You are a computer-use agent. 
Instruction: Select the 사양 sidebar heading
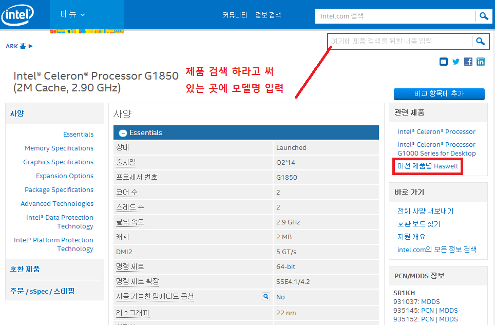(x=17, y=113)
